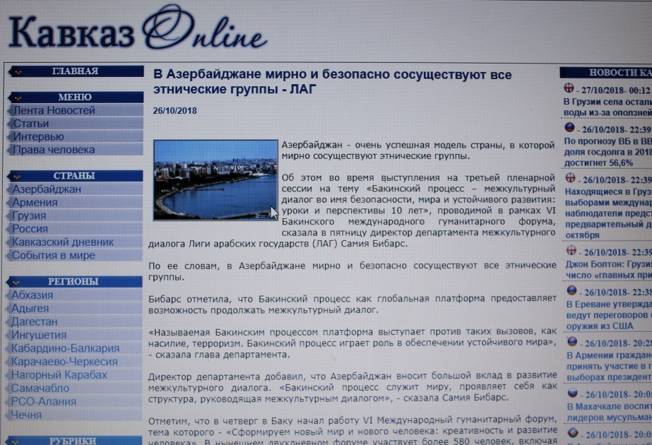The image size is (652, 445).
Task: Open the 'По прогнозу ВБ' госдолг news link
Action: pos(607,152)
